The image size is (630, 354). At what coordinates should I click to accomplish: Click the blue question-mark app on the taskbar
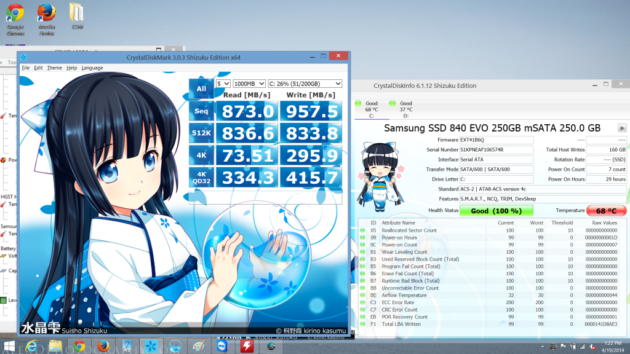(127, 347)
